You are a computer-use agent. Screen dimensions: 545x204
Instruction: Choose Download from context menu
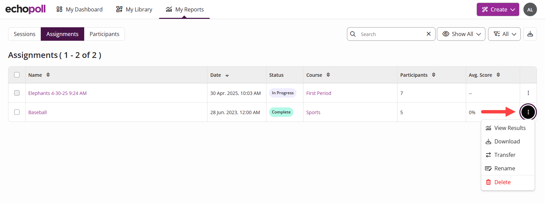pos(508,141)
